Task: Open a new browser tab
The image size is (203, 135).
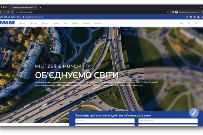Action: [41, 7]
